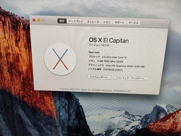Image resolution: width=181 pixels, height=136 pixels.
Task: Open the メモリ tab
Action: pyautogui.click(x=107, y=22)
